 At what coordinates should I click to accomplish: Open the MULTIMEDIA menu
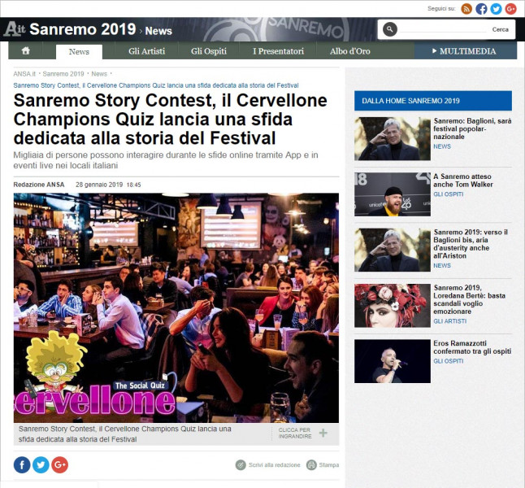(x=466, y=51)
